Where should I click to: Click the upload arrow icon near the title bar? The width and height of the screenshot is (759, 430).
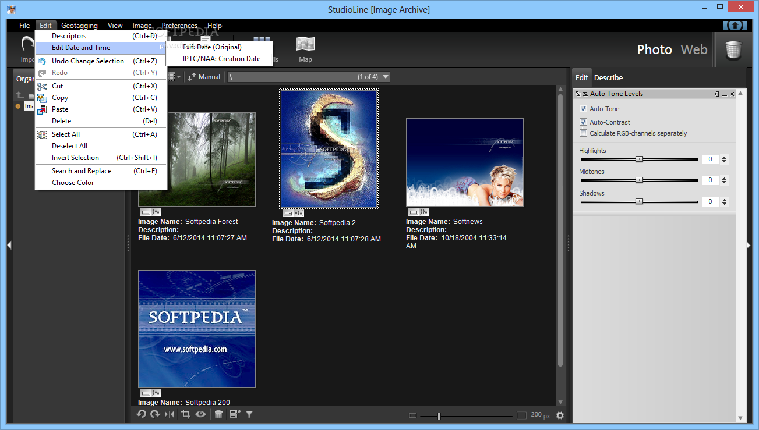[735, 26]
